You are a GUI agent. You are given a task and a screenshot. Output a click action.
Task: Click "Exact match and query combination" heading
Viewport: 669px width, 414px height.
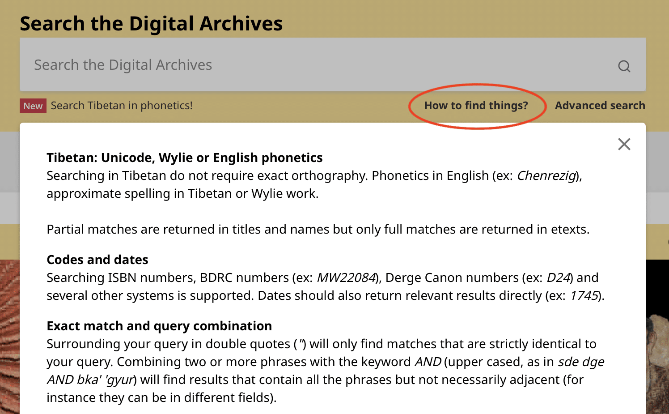tap(159, 326)
